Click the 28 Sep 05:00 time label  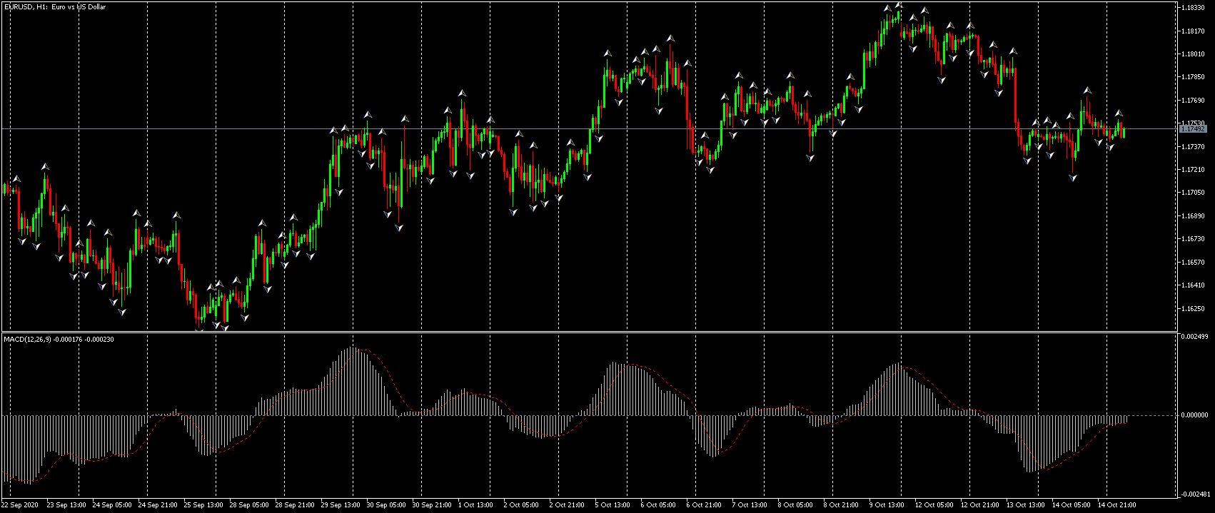tap(249, 505)
